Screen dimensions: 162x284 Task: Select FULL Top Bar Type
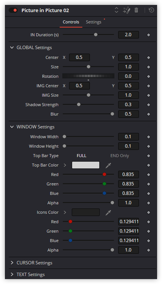(x=82, y=156)
